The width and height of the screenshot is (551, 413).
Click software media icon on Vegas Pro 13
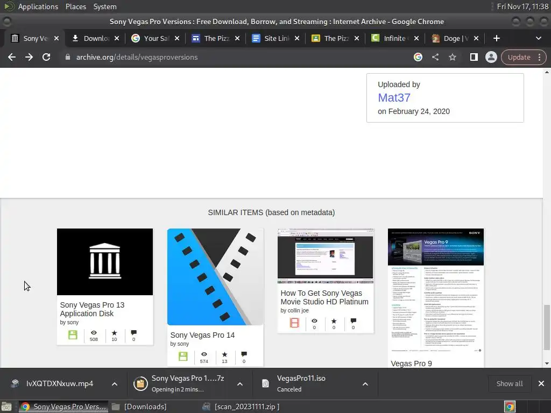(x=73, y=335)
